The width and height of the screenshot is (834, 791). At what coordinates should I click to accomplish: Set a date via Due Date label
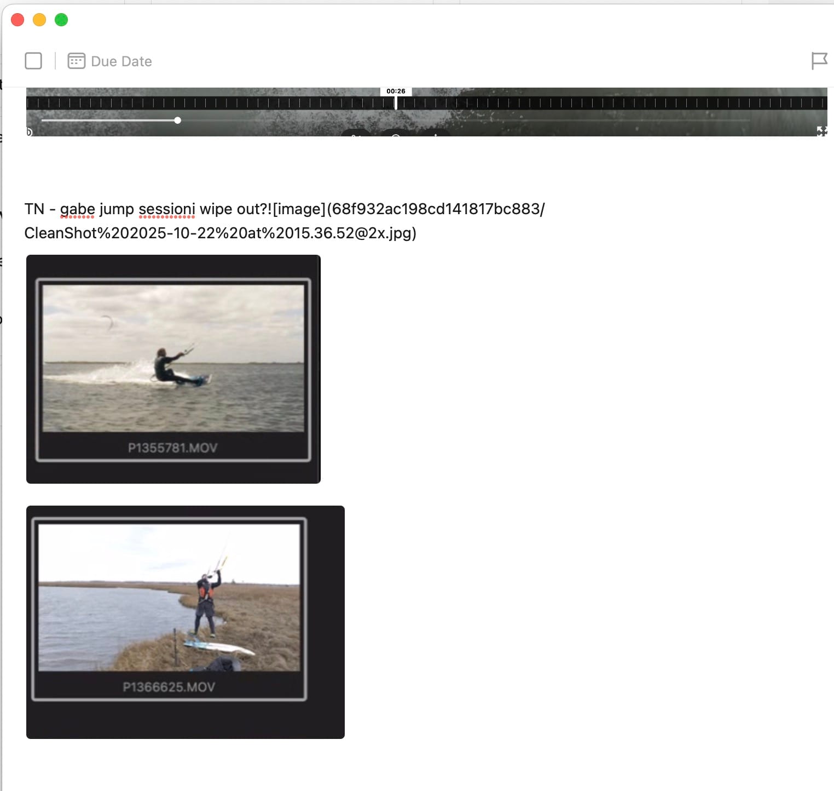121,61
